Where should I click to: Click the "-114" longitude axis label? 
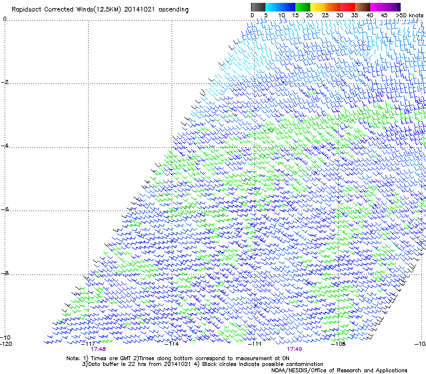coord(172,344)
